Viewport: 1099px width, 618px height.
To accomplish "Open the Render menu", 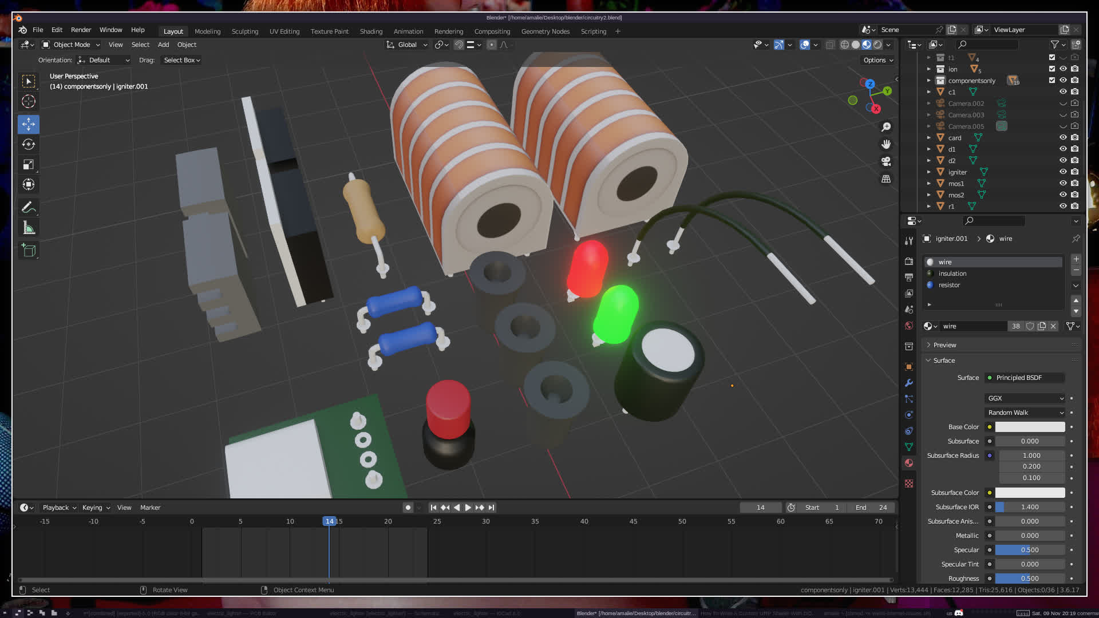I will [x=81, y=30].
